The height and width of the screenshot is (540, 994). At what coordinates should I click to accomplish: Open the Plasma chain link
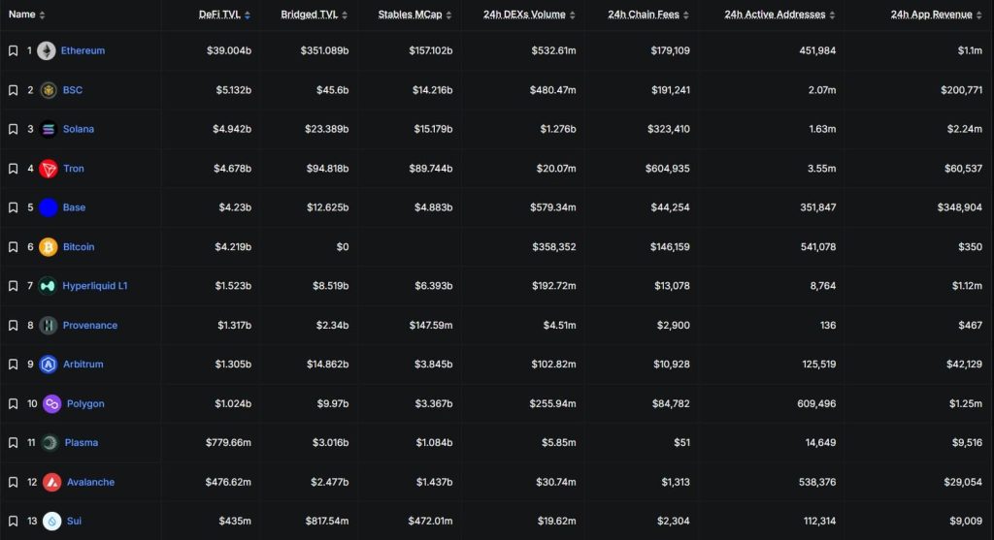coord(82,442)
